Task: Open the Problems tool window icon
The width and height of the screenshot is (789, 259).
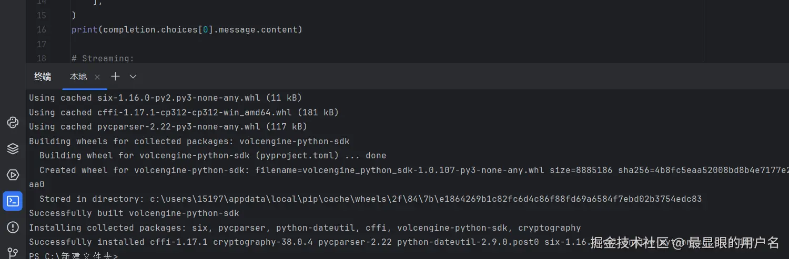Action: [x=13, y=227]
